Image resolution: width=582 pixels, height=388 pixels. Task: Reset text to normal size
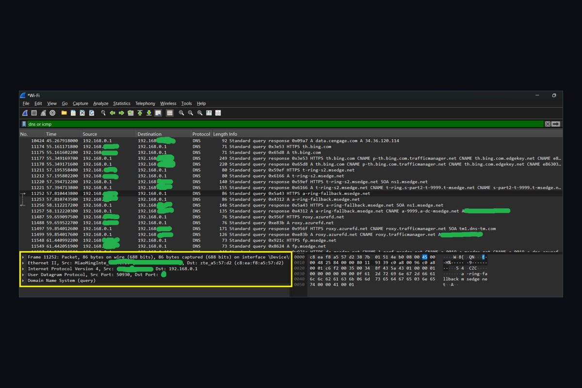(200, 113)
